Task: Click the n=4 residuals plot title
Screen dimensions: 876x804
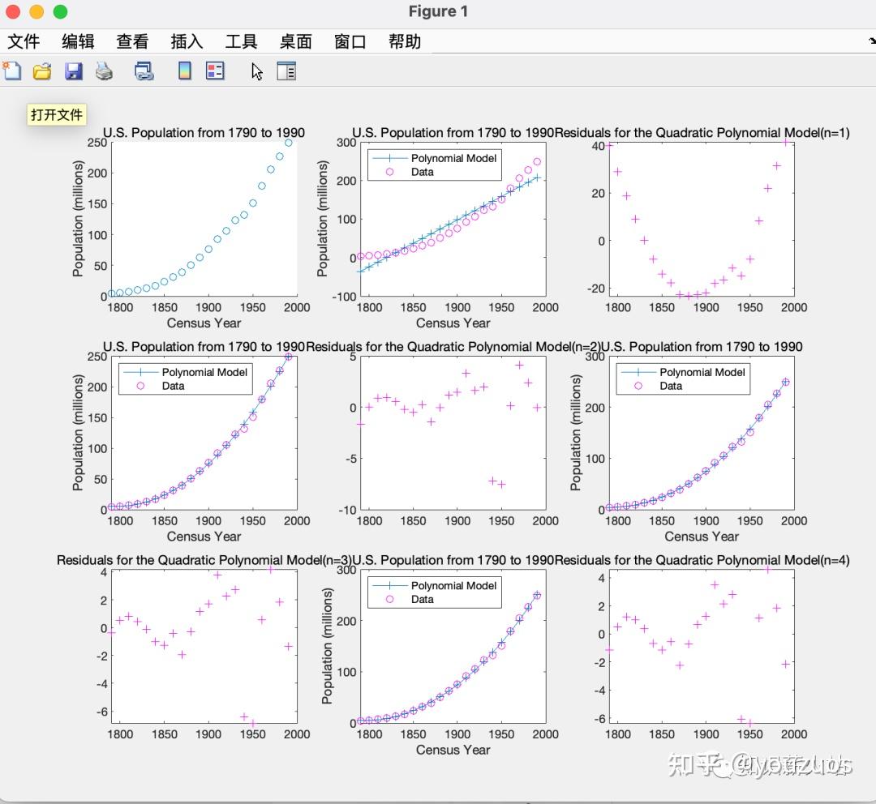Action: coord(702,560)
